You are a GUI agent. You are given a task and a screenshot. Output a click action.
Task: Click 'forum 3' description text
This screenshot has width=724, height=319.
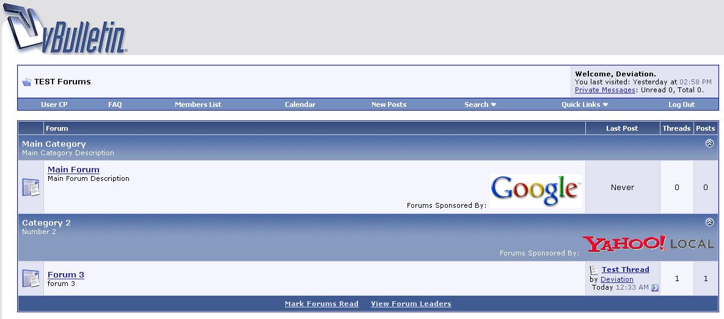point(61,284)
